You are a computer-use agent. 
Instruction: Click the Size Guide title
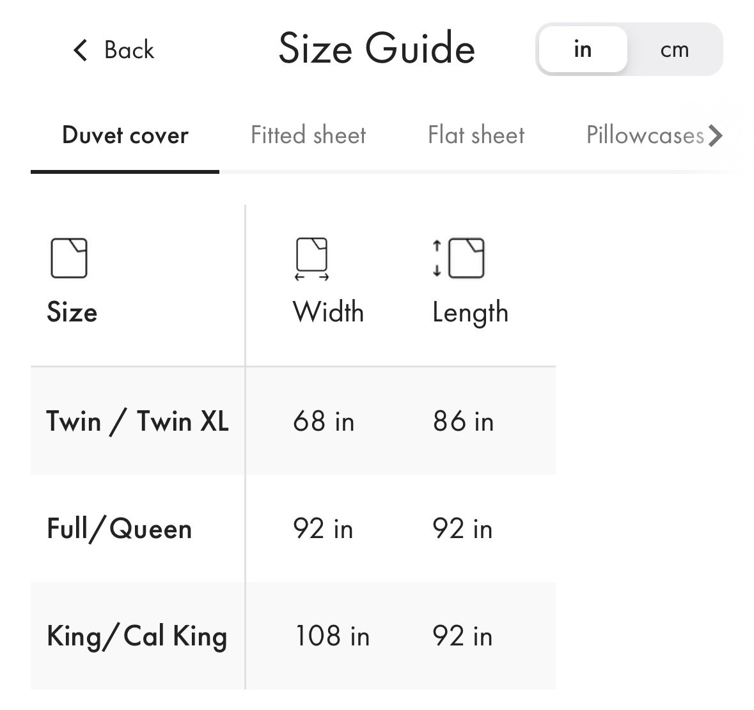pyautogui.click(x=377, y=48)
